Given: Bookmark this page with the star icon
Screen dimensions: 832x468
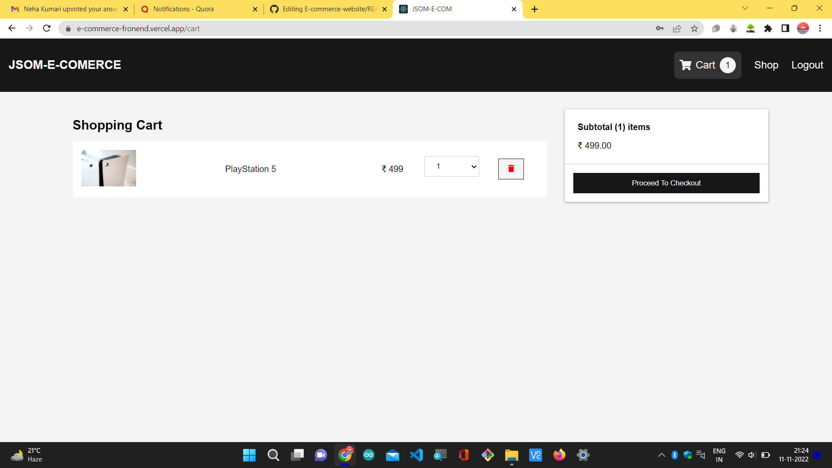Looking at the screenshot, I should (x=694, y=28).
